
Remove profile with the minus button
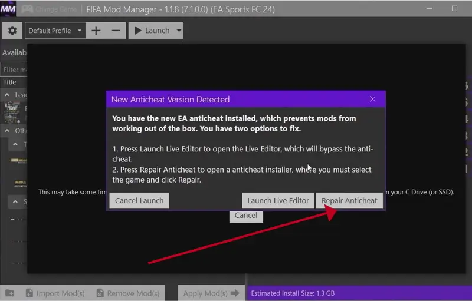116,31
